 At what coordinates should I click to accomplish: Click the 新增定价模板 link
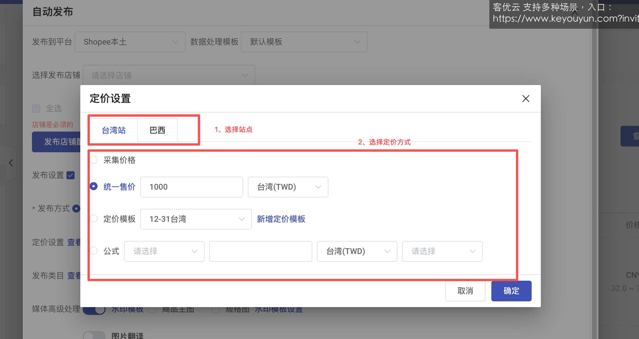pos(281,219)
